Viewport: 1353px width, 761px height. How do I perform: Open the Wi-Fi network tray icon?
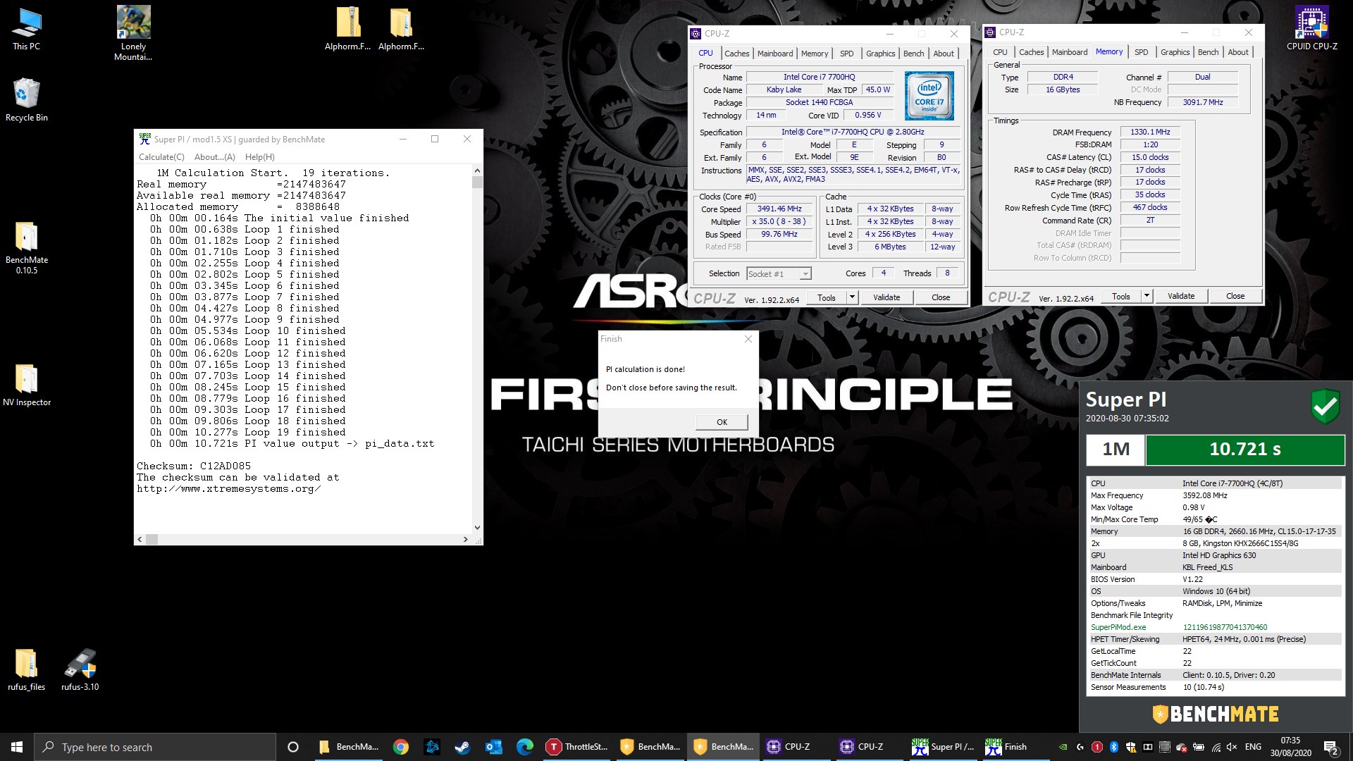[x=1216, y=747]
